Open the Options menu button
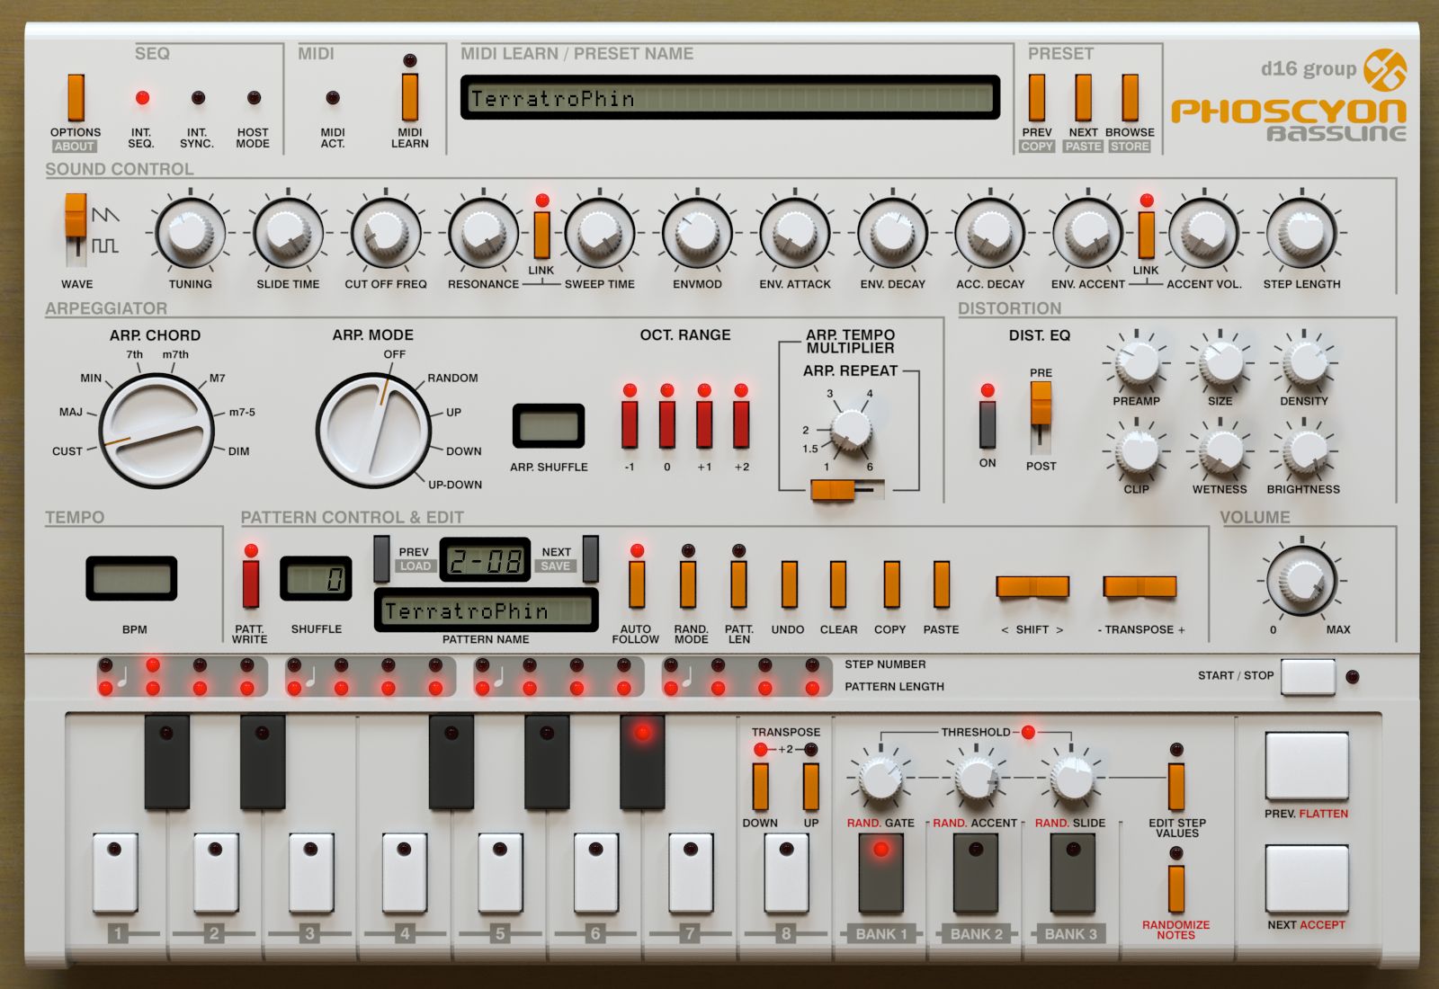 click(x=76, y=98)
